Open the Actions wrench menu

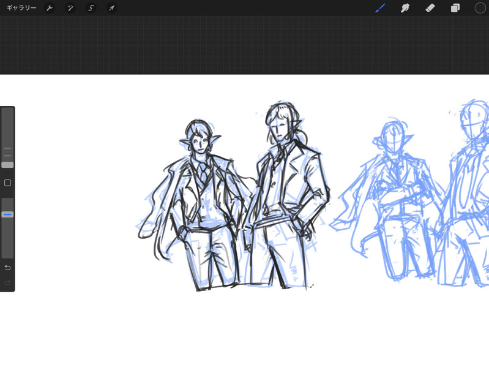tap(50, 8)
